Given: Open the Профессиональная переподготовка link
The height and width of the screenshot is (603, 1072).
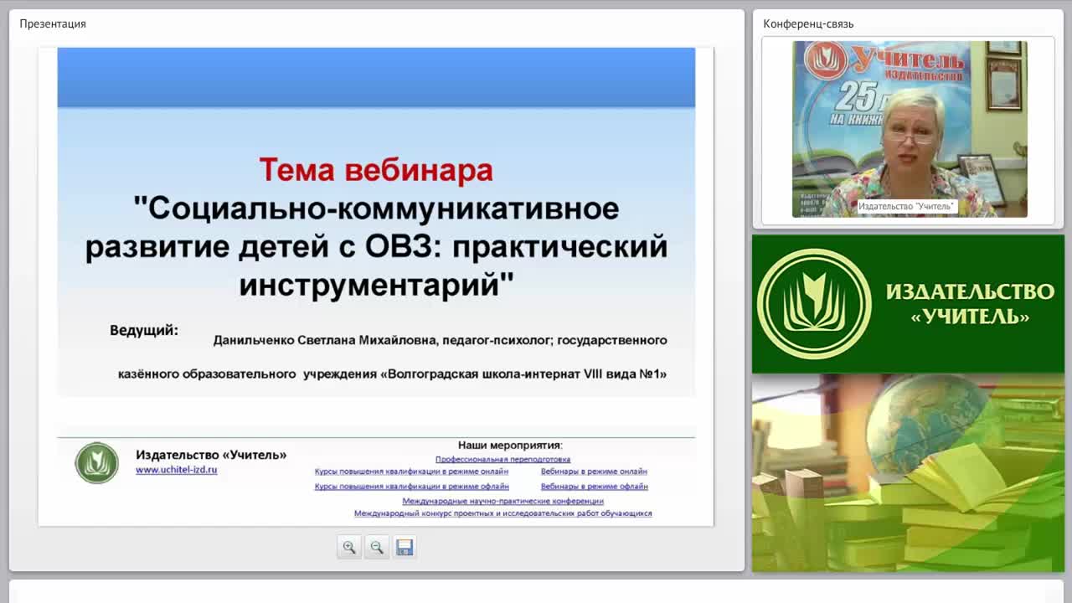Looking at the screenshot, I should (x=502, y=459).
